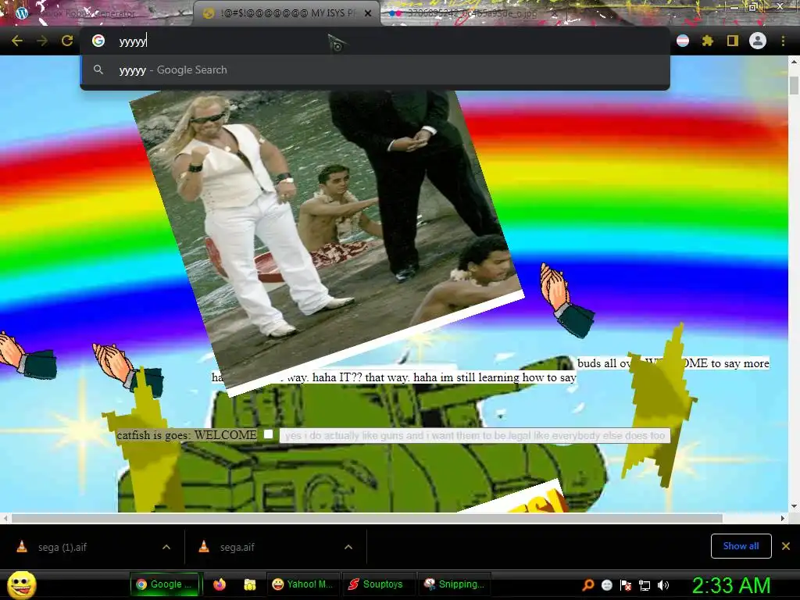The height and width of the screenshot is (600, 800).
Task: Toggle the browser side panel
Action: point(732,41)
